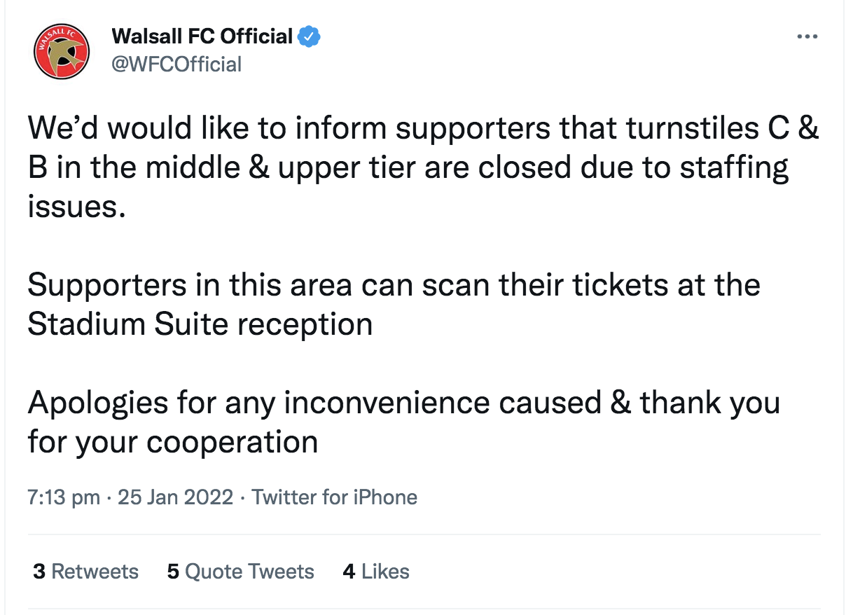This screenshot has height=615, width=853.
Task: Click the closing words "for your cooperation"
Action: click(173, 443)
